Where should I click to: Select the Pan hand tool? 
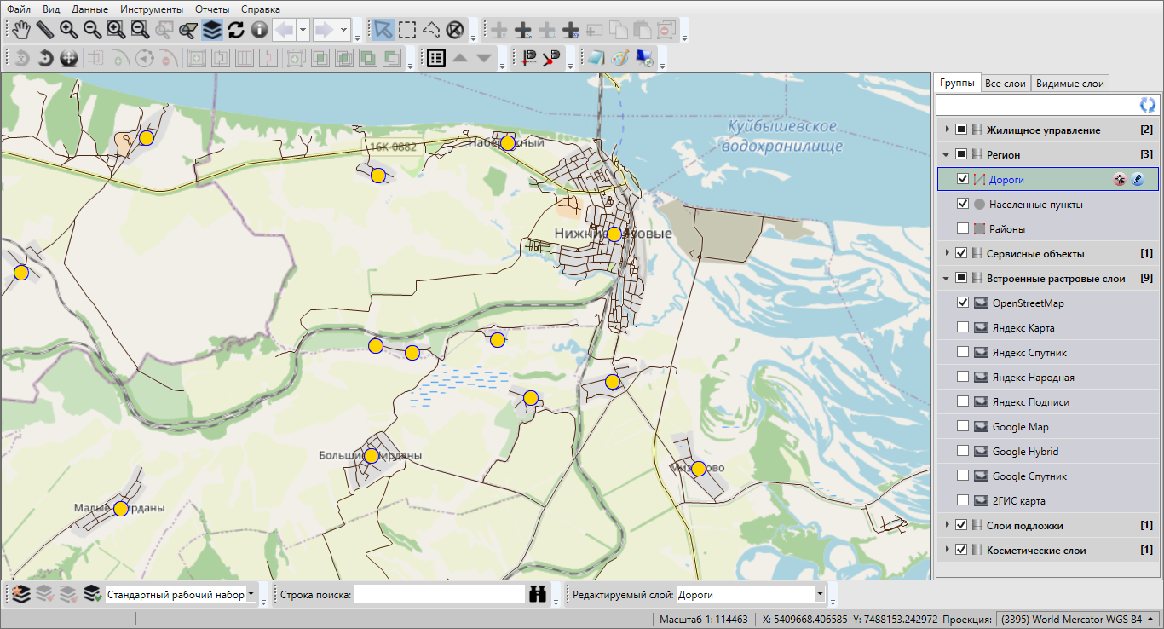coord(21,31)
